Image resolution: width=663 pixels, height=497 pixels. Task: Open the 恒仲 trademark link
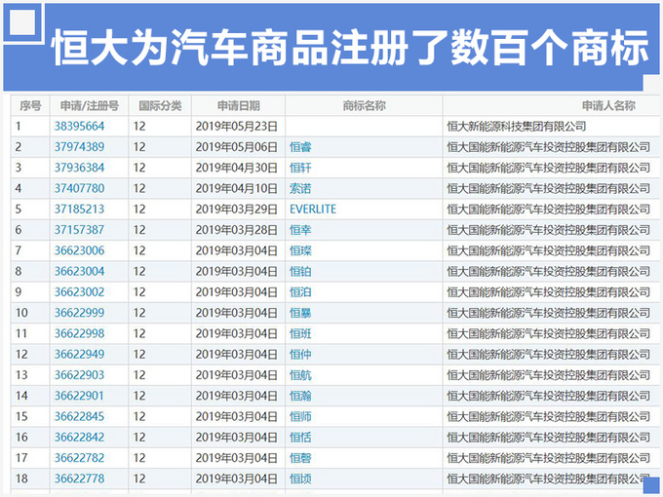300,354
